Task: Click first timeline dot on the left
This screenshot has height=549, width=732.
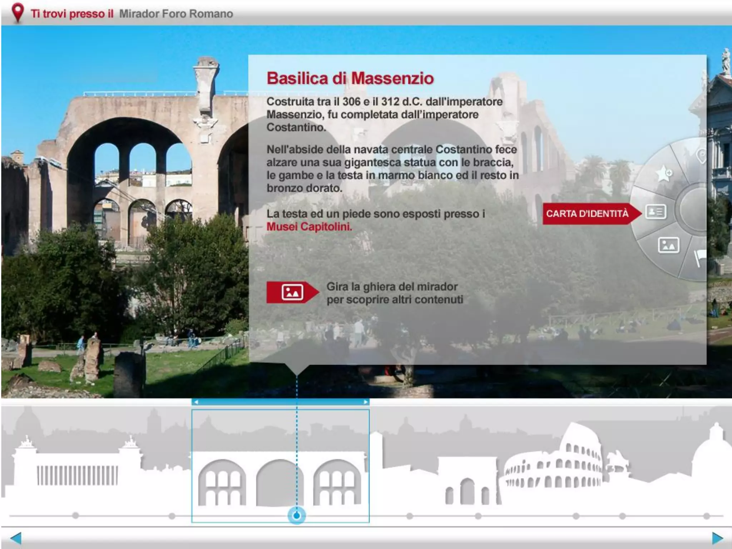Action: coord(75,515)
